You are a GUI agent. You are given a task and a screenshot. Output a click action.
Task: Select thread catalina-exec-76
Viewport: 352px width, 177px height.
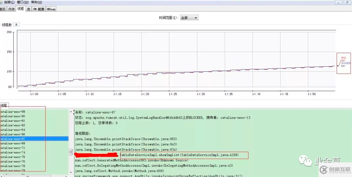click(34, 161)
